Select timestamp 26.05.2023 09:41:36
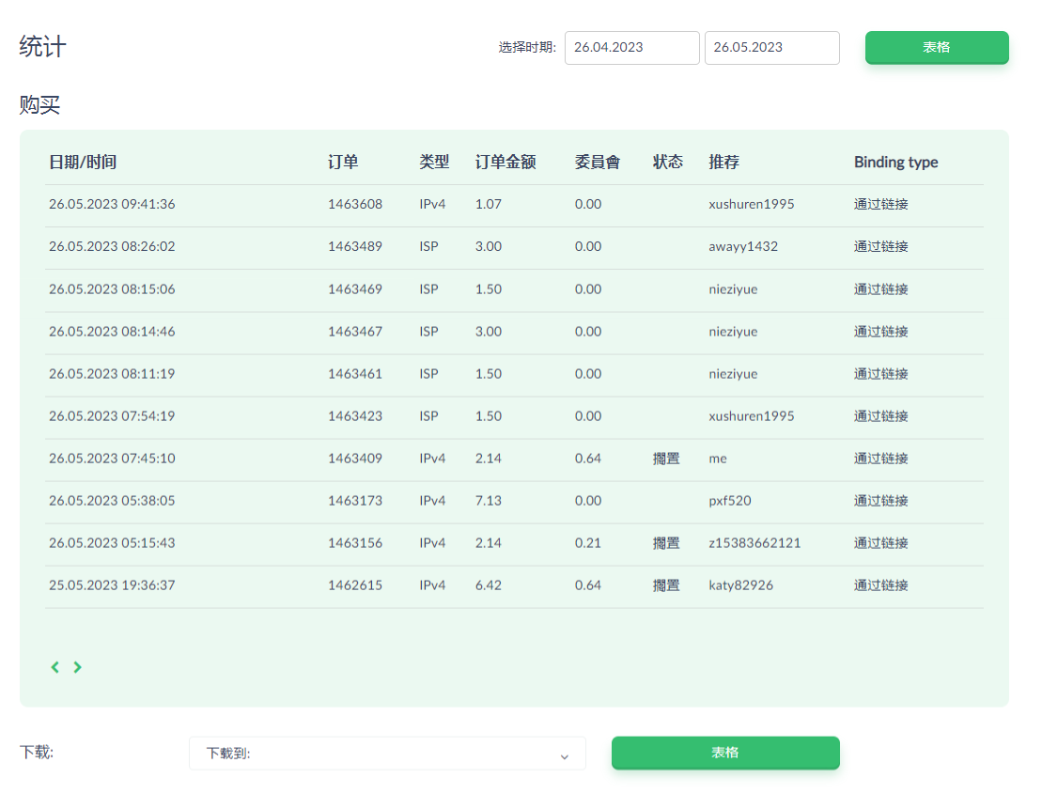The image size is (1042, 794). pyautogui.click(x=113, y=204)
